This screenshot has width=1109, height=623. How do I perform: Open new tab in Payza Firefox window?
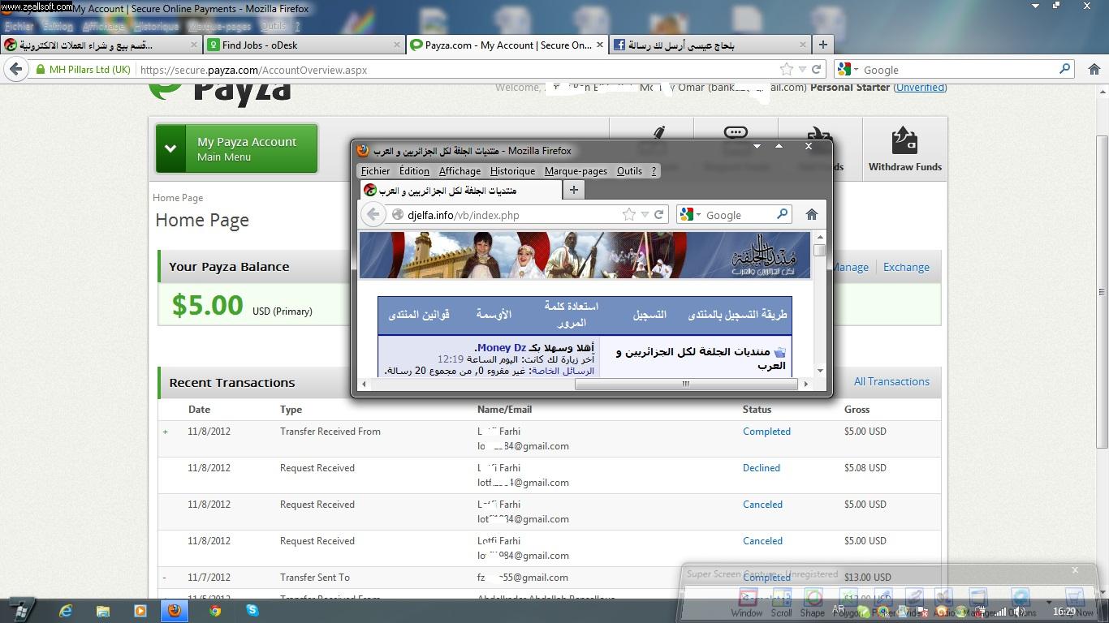822,45
